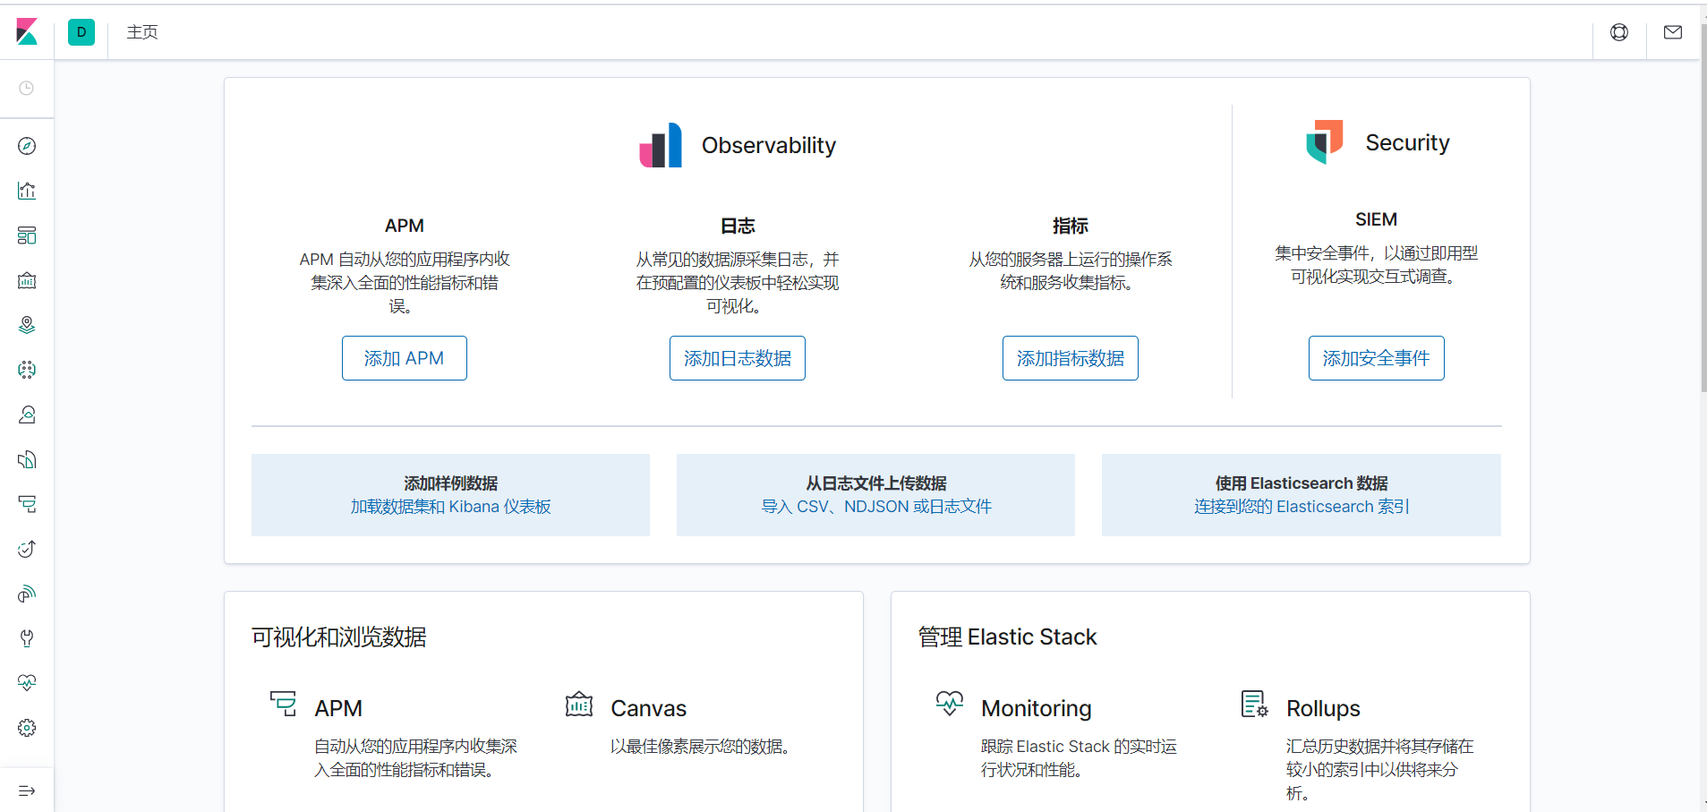1707x812 pixels.
Task: Open the Monitoring title link
Action: pos(1037,708)
